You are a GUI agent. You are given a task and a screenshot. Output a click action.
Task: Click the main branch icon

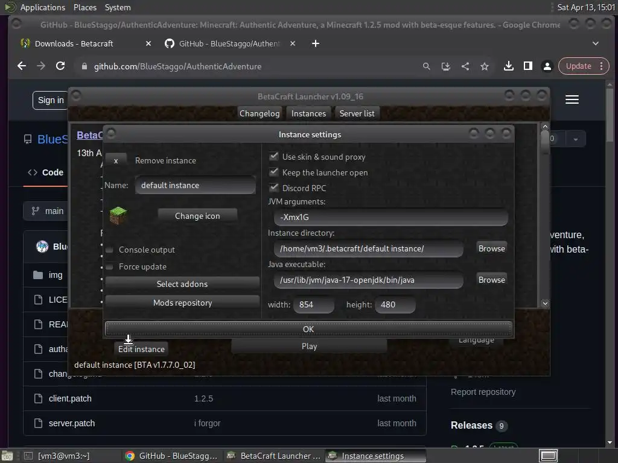tap(36, 211)
